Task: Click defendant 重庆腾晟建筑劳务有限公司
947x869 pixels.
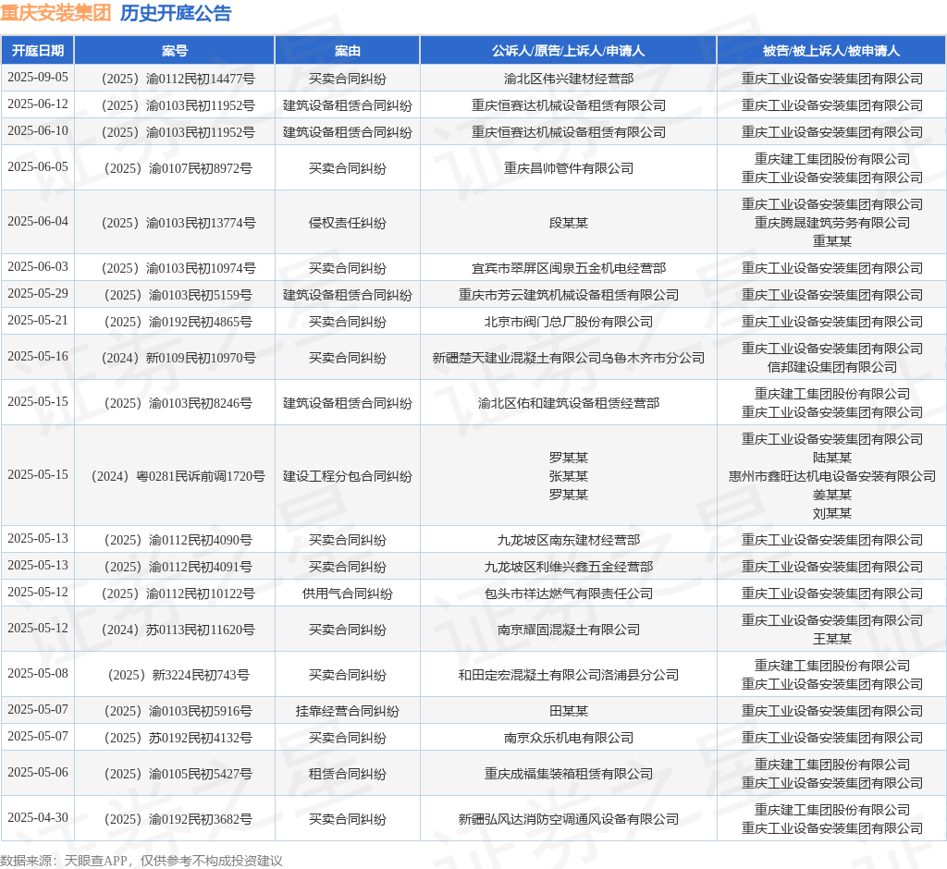Action: click(x=831, y=224)
